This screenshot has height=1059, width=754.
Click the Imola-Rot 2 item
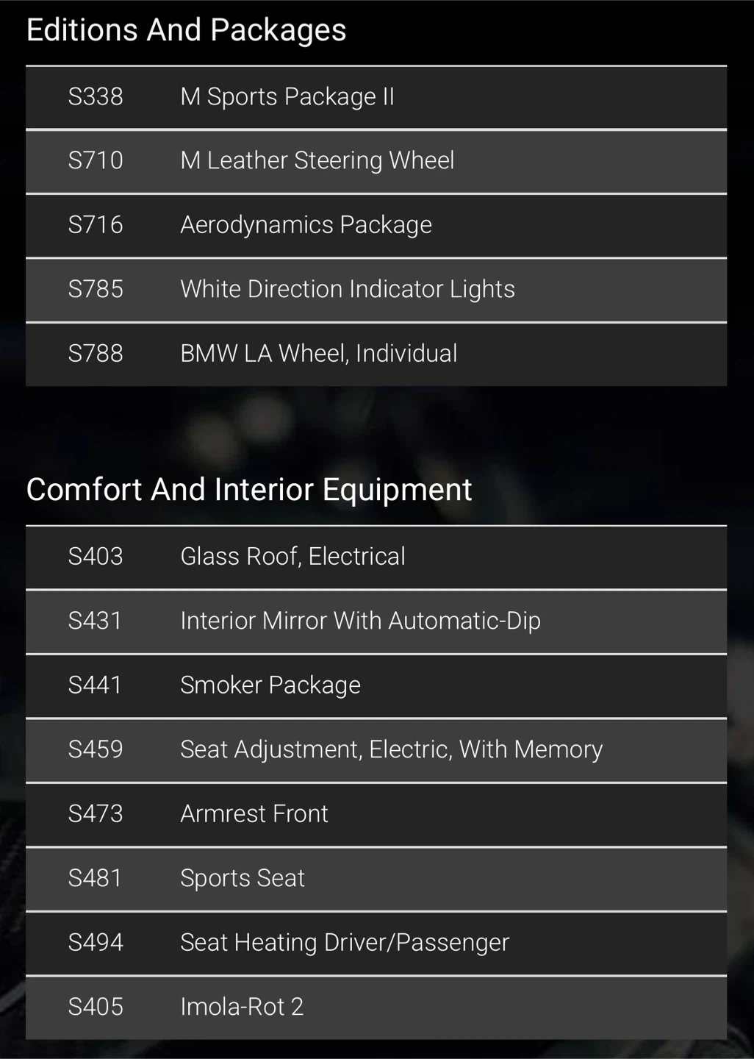[242, 1007]
